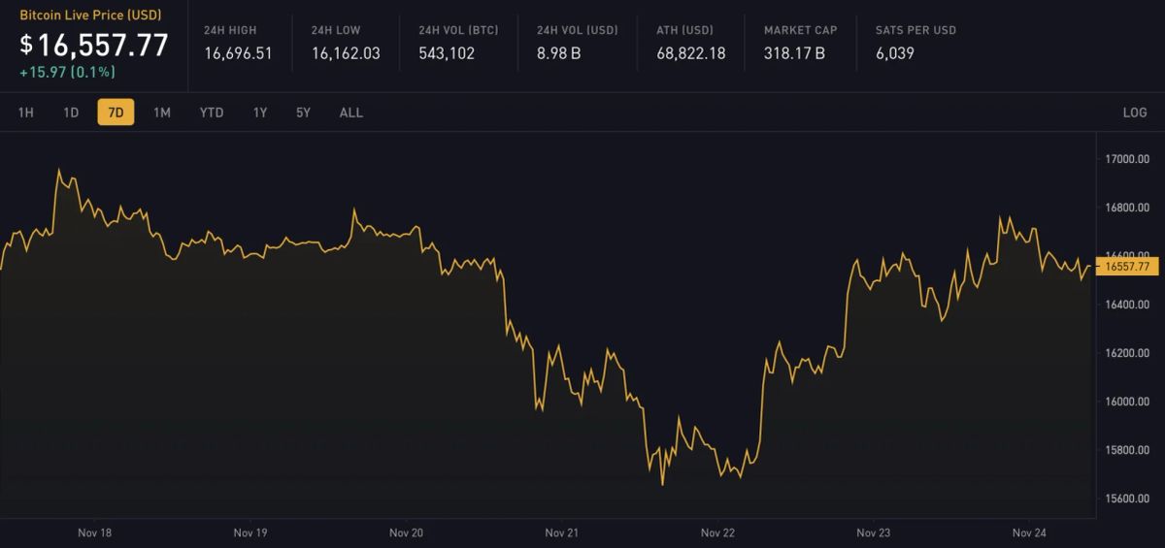Click the 16800.00 y-axis label
The width and height of the screenshot is (1165, 548).
coord(1128,208)
